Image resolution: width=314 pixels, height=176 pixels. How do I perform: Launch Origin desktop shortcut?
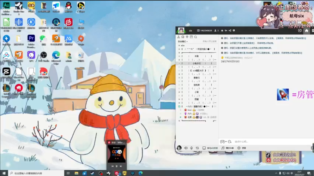(81, 40)
